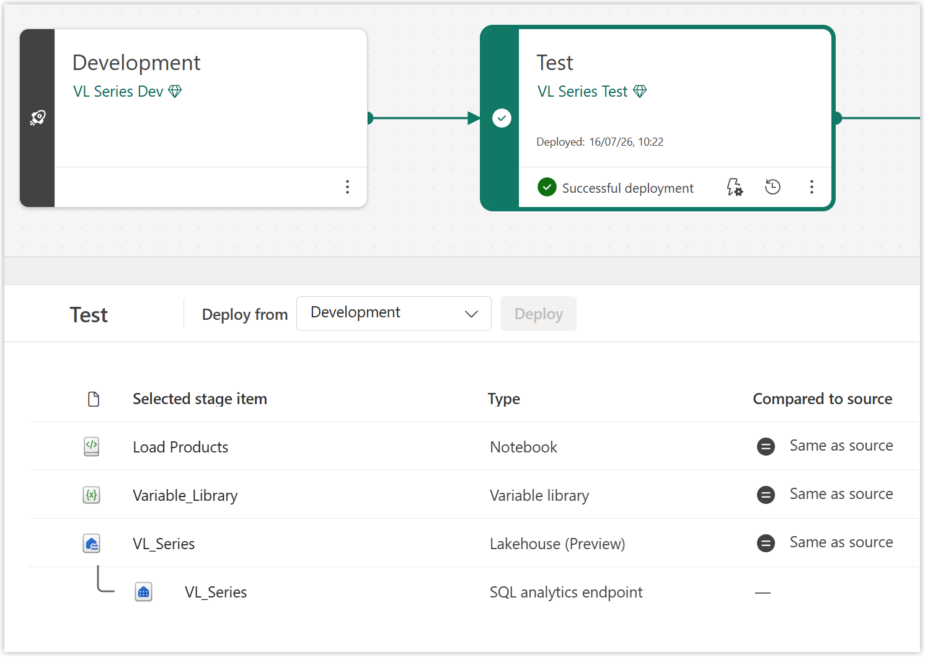The image size is (925, 657).
Task: Click the Notebook type cell
Action: coord(523,447)
